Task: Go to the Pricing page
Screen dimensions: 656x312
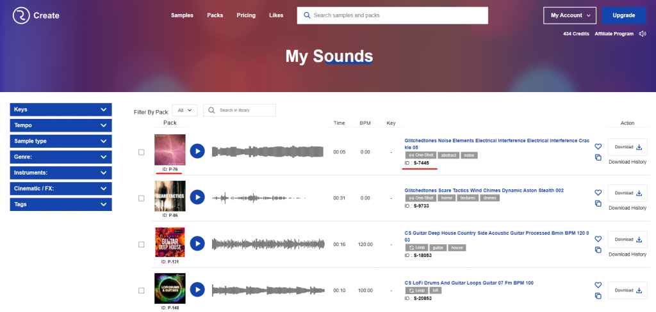Action: click(246, 15)
